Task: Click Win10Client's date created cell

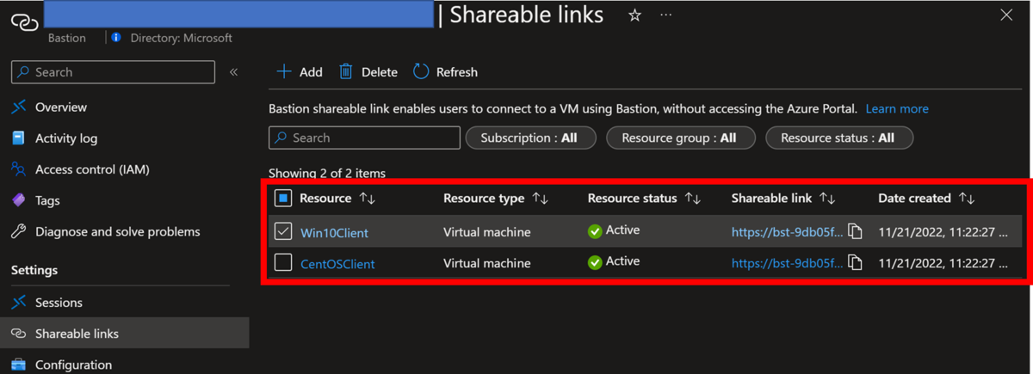Action: coord(943,231)
